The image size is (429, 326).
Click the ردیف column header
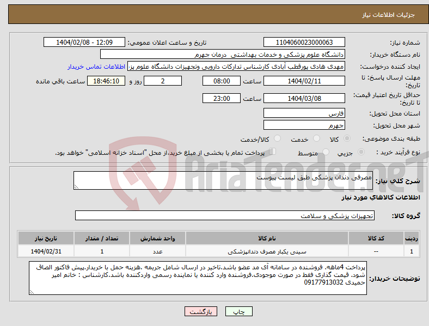(412, 238)
